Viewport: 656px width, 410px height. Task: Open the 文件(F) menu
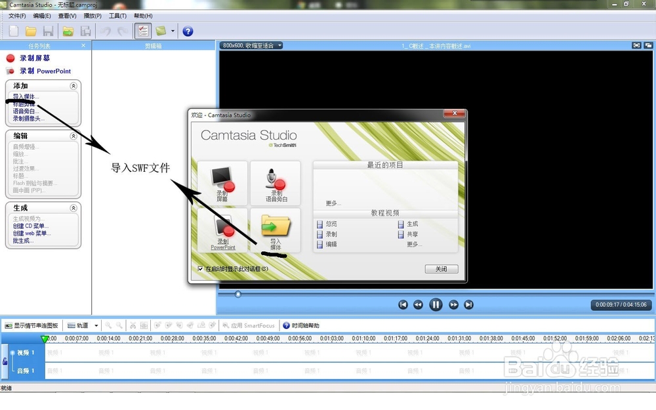pos(17,16)
